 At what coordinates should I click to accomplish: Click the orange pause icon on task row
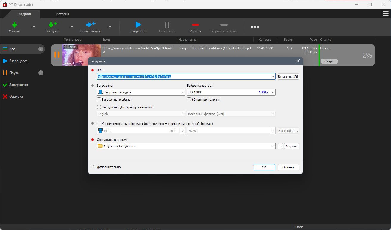click(57, 55)
